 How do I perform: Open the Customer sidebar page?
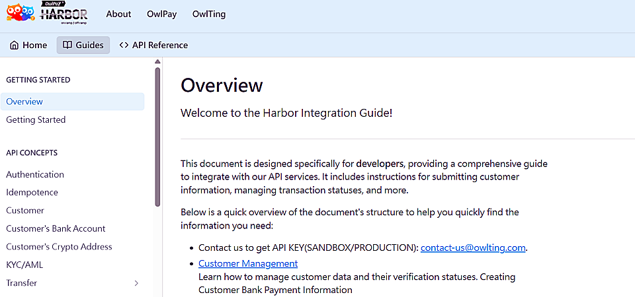[x=25, y=211]
